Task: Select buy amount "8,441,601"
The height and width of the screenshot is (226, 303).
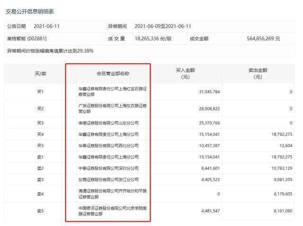Action: 210,168
